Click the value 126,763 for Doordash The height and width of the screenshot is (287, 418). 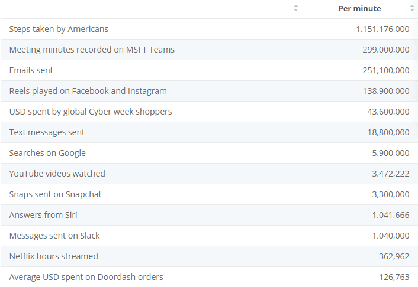[394, 277]
